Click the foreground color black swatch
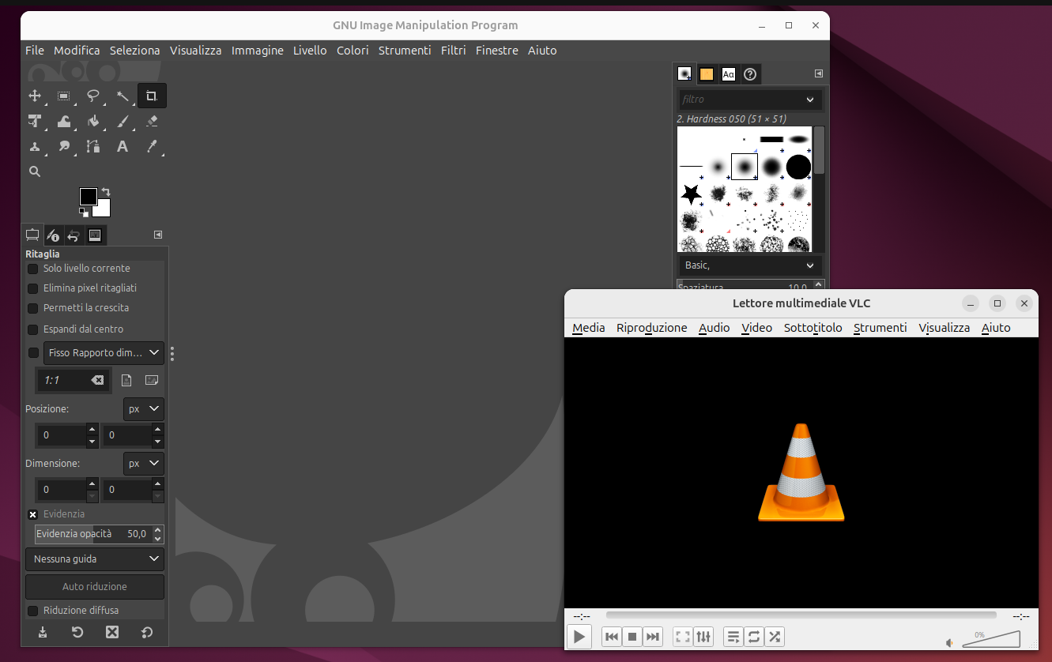1052x662 pixels. click(x=88, y=196)
